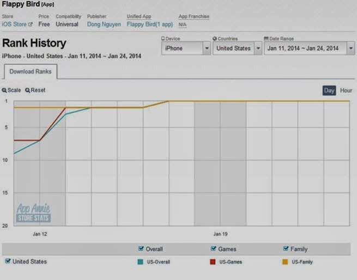
Task: Expand the Device dropdown arrow
Action: click(207, 48)
